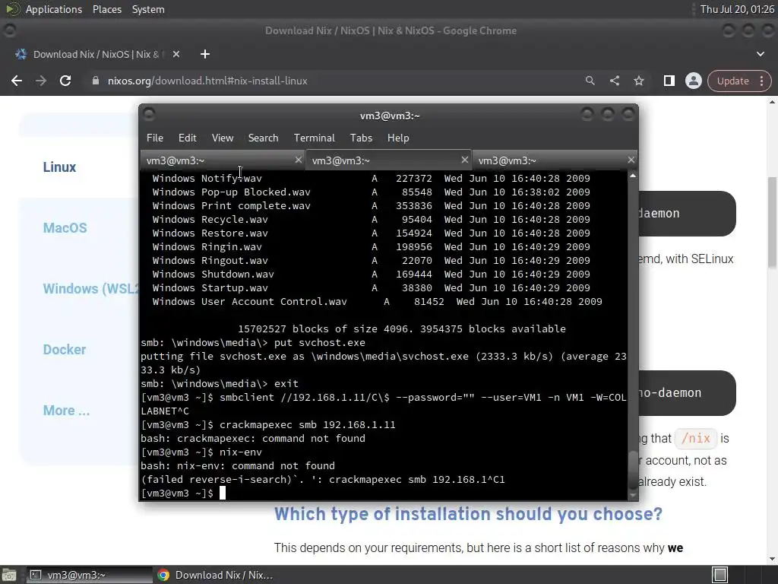Close the first terminal tab

[x=298, y=160]
